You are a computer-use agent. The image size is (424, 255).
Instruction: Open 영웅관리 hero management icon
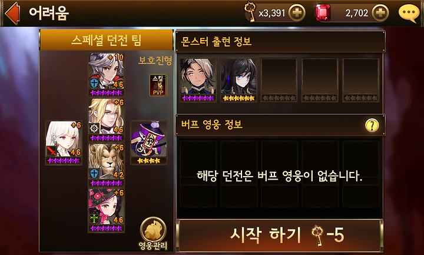pyautogui.click(x=153, y=234)
